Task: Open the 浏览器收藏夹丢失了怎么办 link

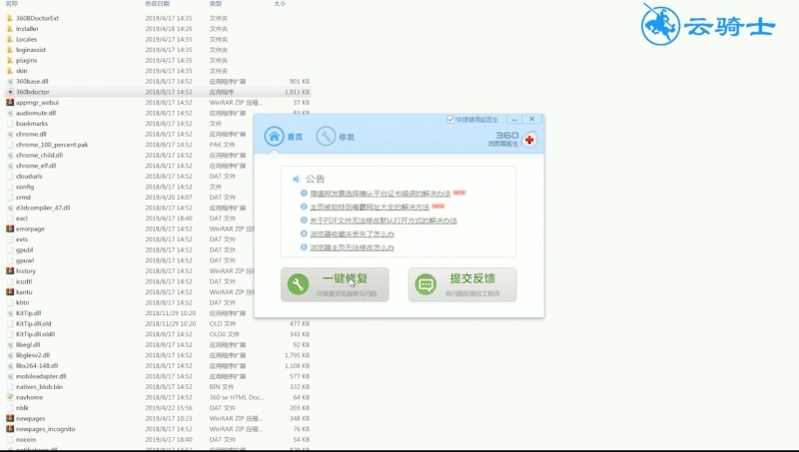Action: (x=352, y=234)
